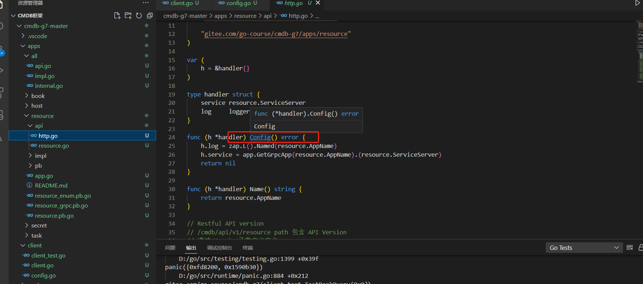643x284 pixels.
Task: Click the New Folder icon in explorer header
Action: 128,16
